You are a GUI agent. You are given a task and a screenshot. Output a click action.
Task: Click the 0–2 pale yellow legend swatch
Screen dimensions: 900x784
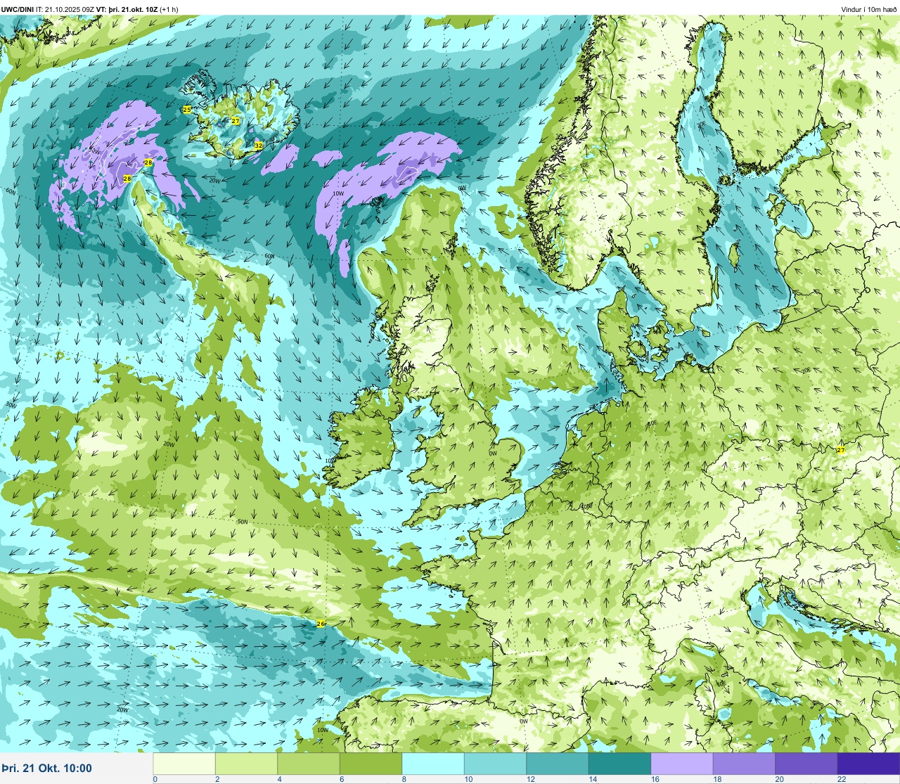[x=184, y=764]
